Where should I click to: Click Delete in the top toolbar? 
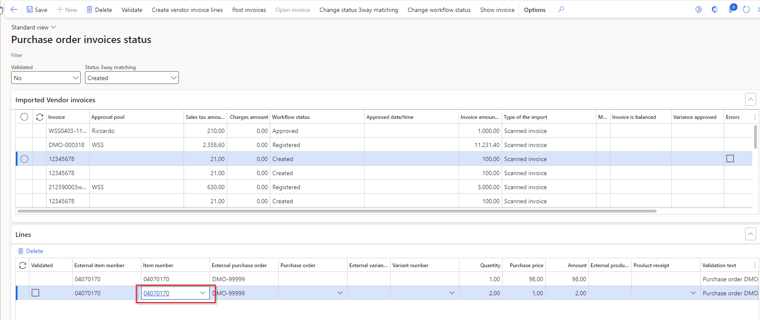[99, 9]
